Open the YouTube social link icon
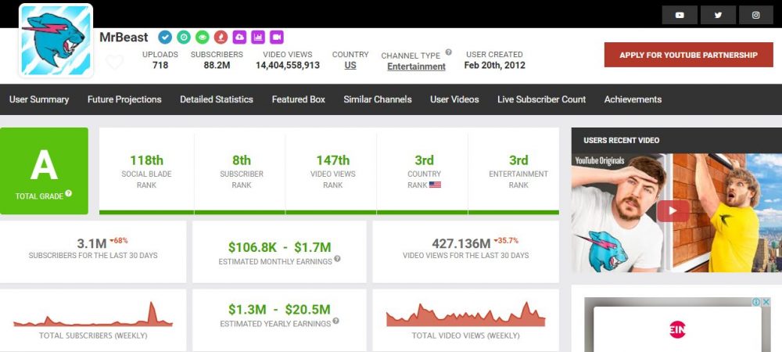This screenshot has width=782, height=352. click(x=680, y=15)
